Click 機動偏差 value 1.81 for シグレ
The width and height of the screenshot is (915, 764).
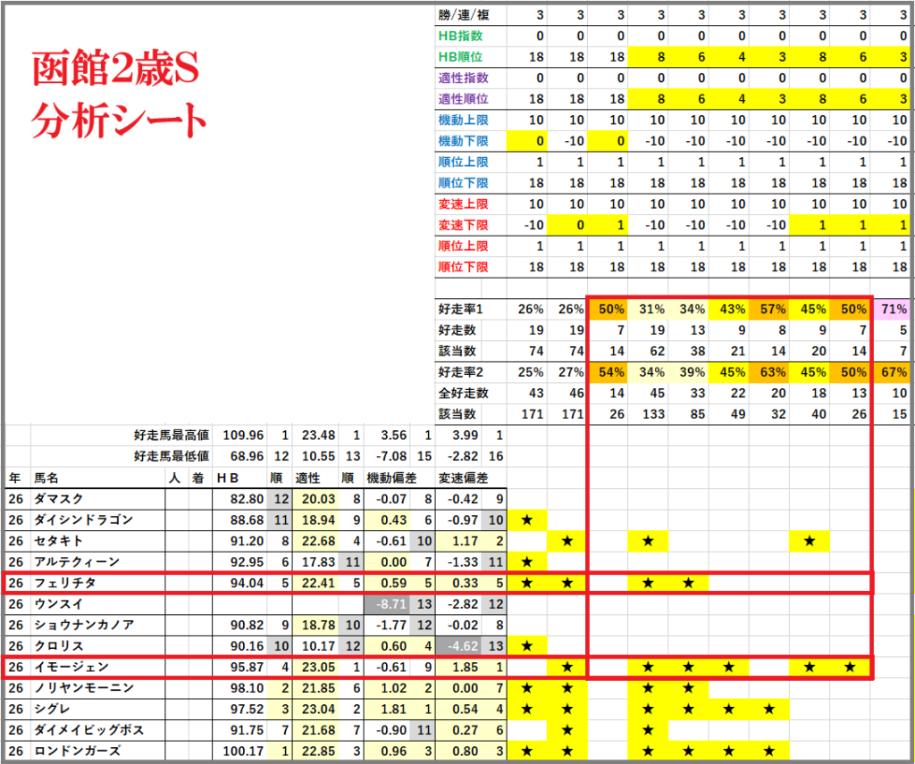point(394,709)
